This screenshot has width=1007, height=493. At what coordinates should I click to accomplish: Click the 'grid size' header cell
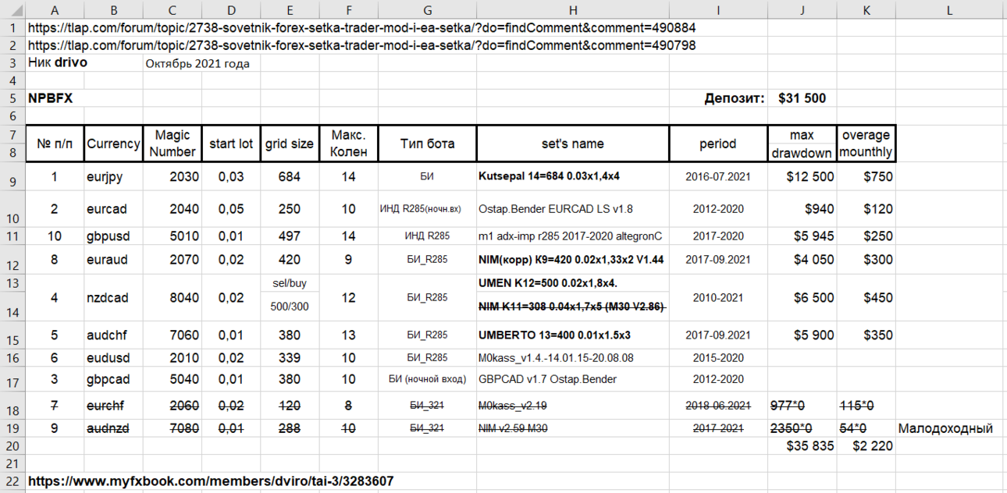click(x=290, y=143)
